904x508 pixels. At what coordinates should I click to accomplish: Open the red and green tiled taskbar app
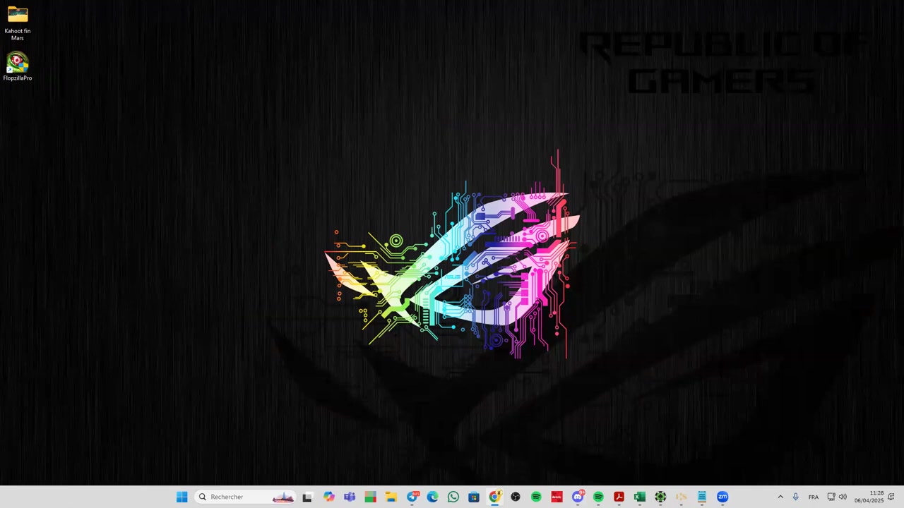(x=370, y=497)
